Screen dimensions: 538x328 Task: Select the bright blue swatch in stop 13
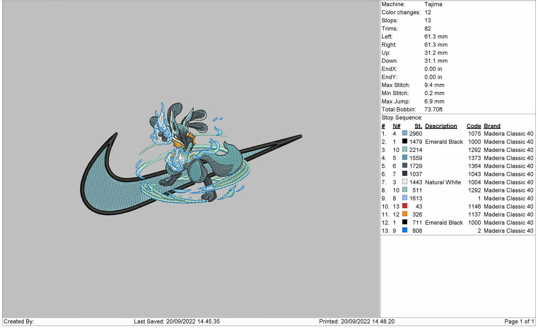(404, 230)
